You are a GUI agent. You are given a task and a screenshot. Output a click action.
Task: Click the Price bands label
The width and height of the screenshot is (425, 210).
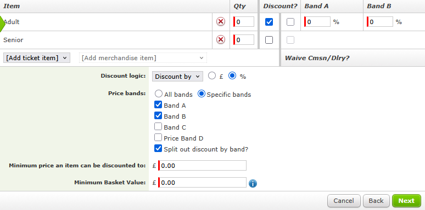pyautogui.click(x=127, y=94)
